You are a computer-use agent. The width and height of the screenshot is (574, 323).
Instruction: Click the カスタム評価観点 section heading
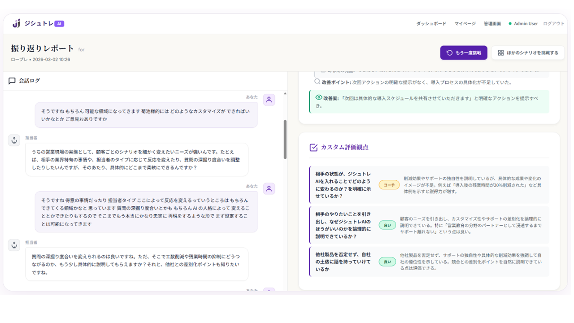click(x=344, y=147)
